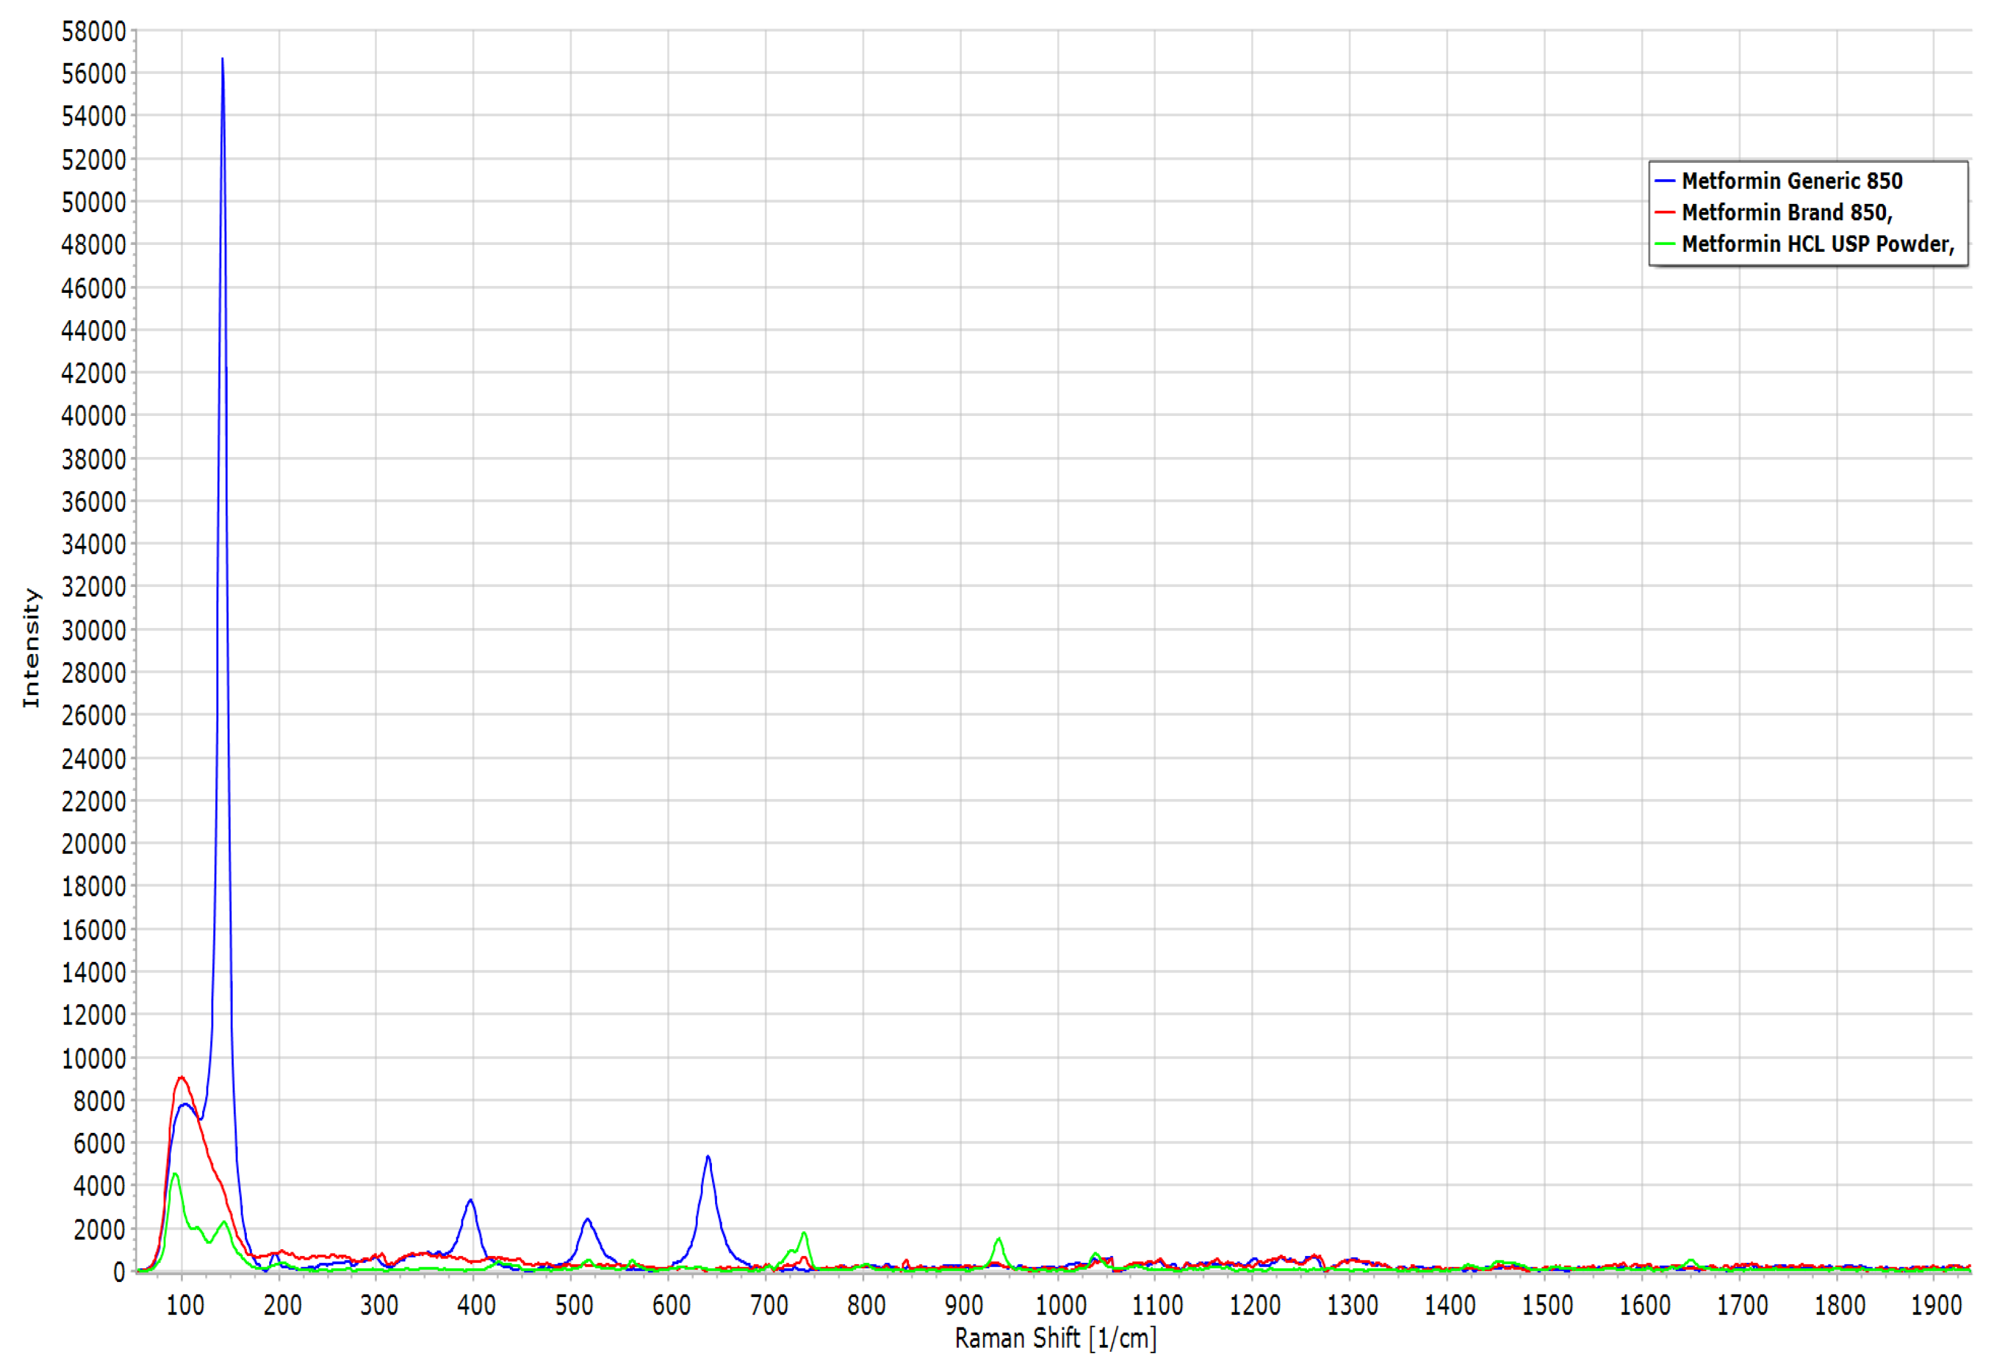Click the 0 label on the y-axis

click(x=119, y=1272)
